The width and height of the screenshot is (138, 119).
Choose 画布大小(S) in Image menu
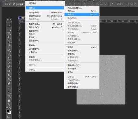[x=45, y=27]
